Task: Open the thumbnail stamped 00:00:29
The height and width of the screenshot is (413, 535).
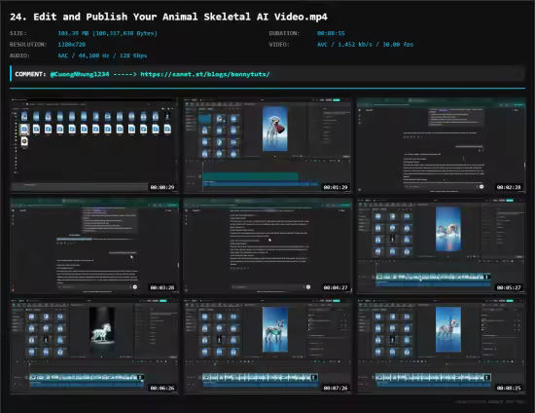Action: click(94, 145)
